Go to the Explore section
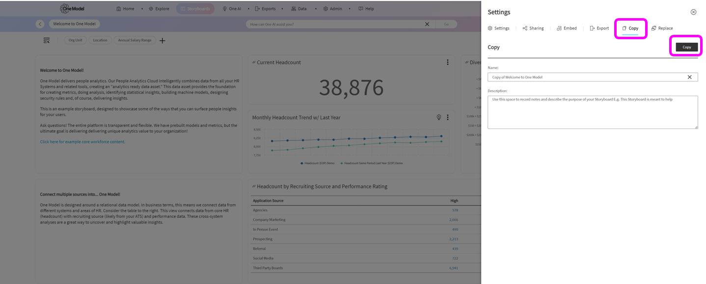This screenshot has height=284, width=706. [x=159, y=9]
